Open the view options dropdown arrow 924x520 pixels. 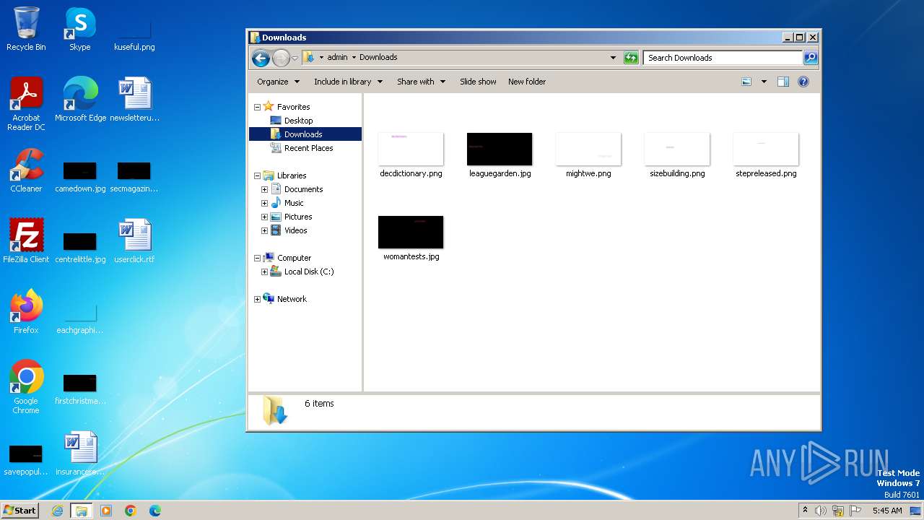764,82
